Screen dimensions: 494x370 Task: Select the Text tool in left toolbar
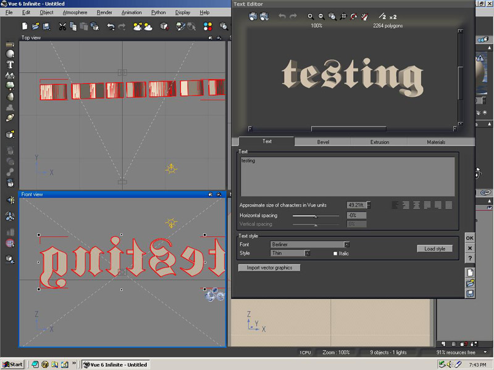10,65
